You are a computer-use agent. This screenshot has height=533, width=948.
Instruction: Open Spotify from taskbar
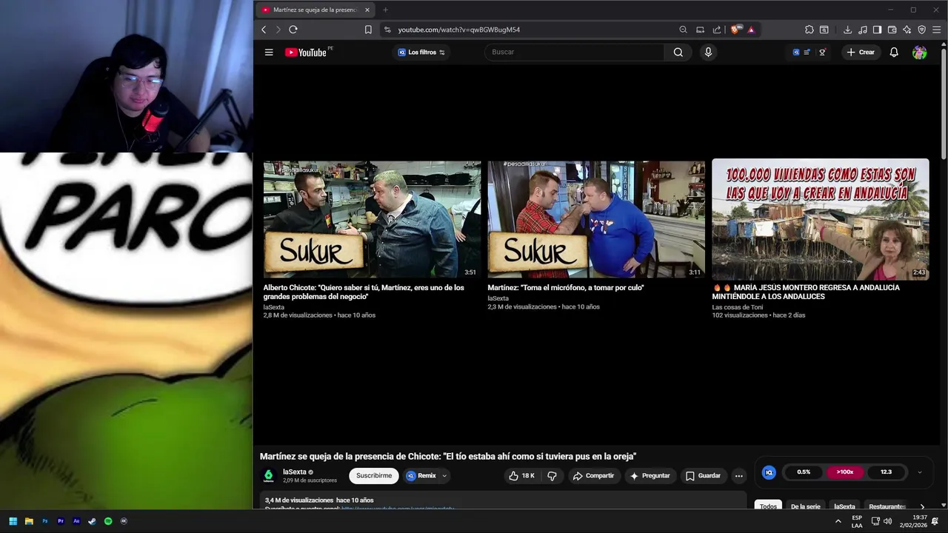[x=108, y=521]
